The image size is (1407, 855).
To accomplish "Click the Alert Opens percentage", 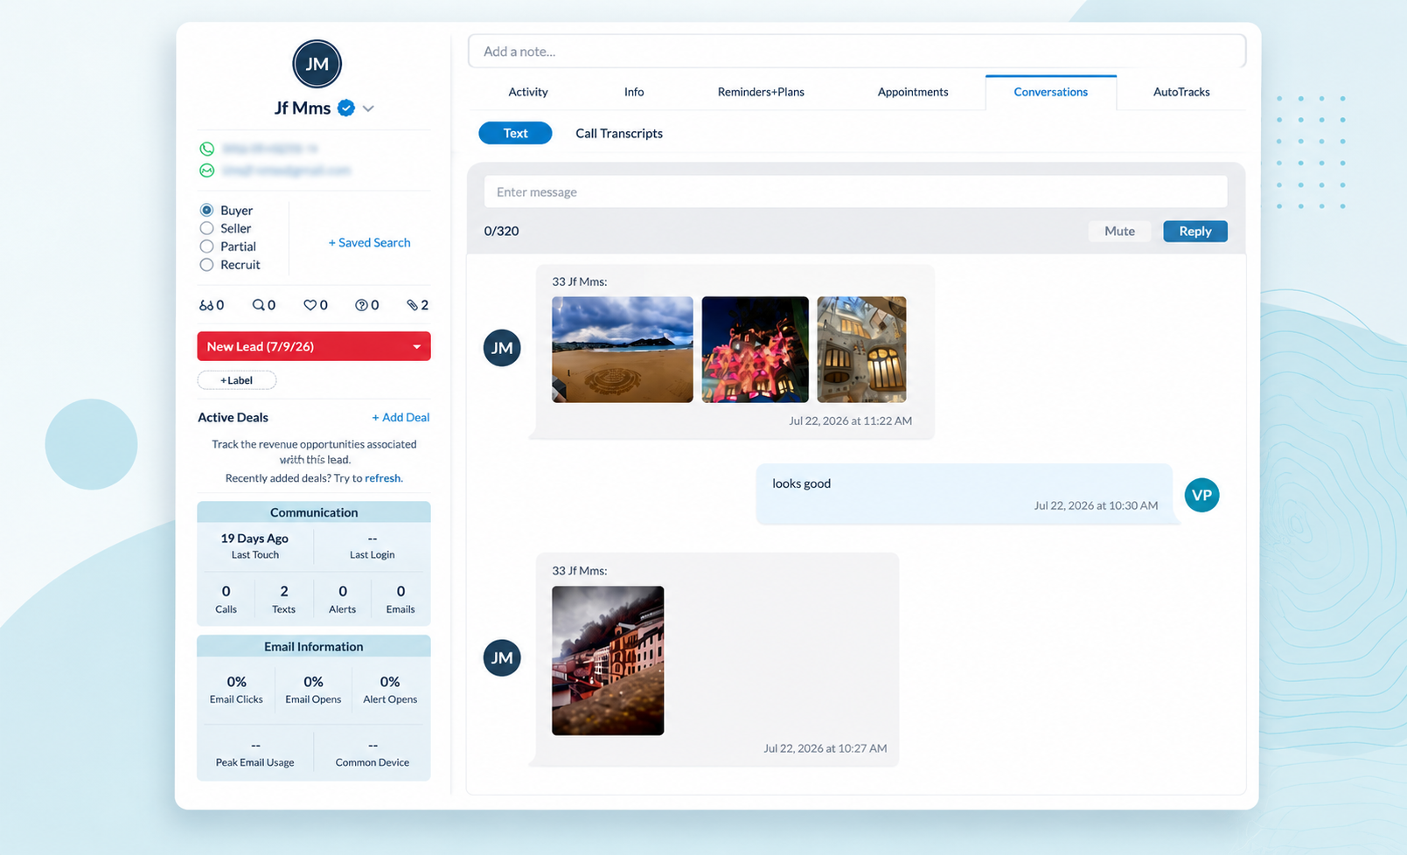I will 390,682.
